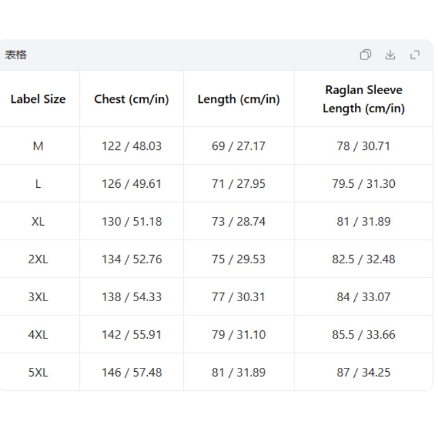Screen dimensions: 438x438
Task: Click the Label Size column header
Action: pyautogui.click(x=38, y=99)
